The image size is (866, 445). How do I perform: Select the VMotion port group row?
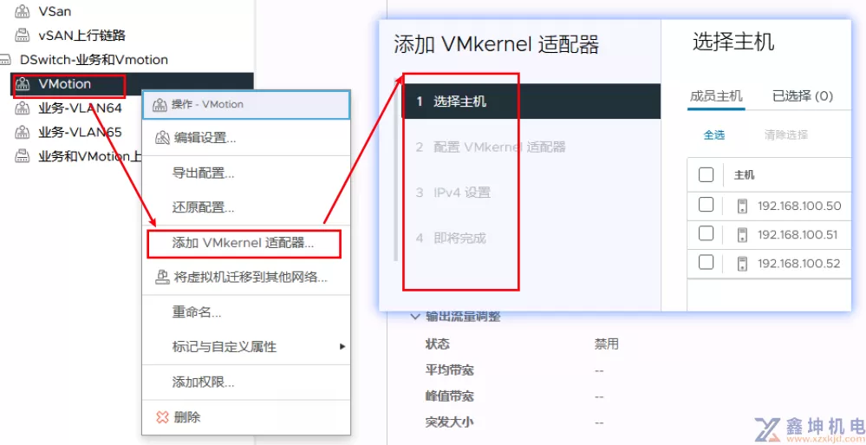tap(132, 84)
